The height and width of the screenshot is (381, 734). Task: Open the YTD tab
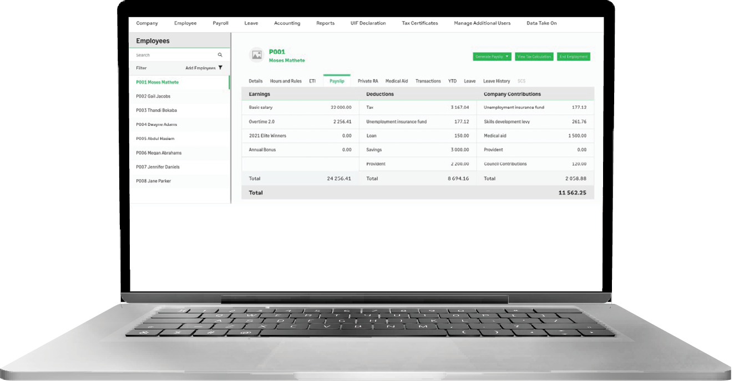452,80
